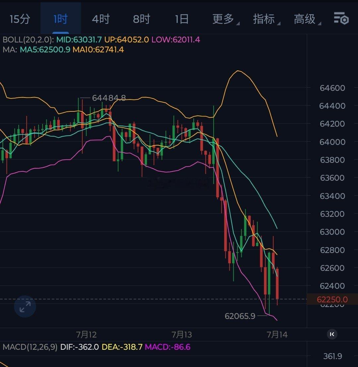Click the MACD:-86.6 value
This screenshot has height=367, width=358.
point(167,347)
